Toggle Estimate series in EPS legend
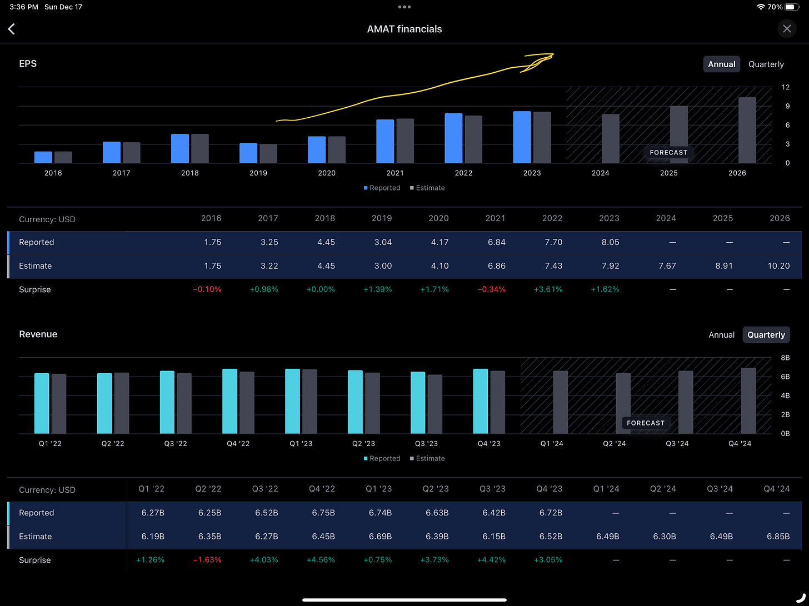The height and width of the screenshot is (606, 809). pyautogui.click(x=427, y=188)
